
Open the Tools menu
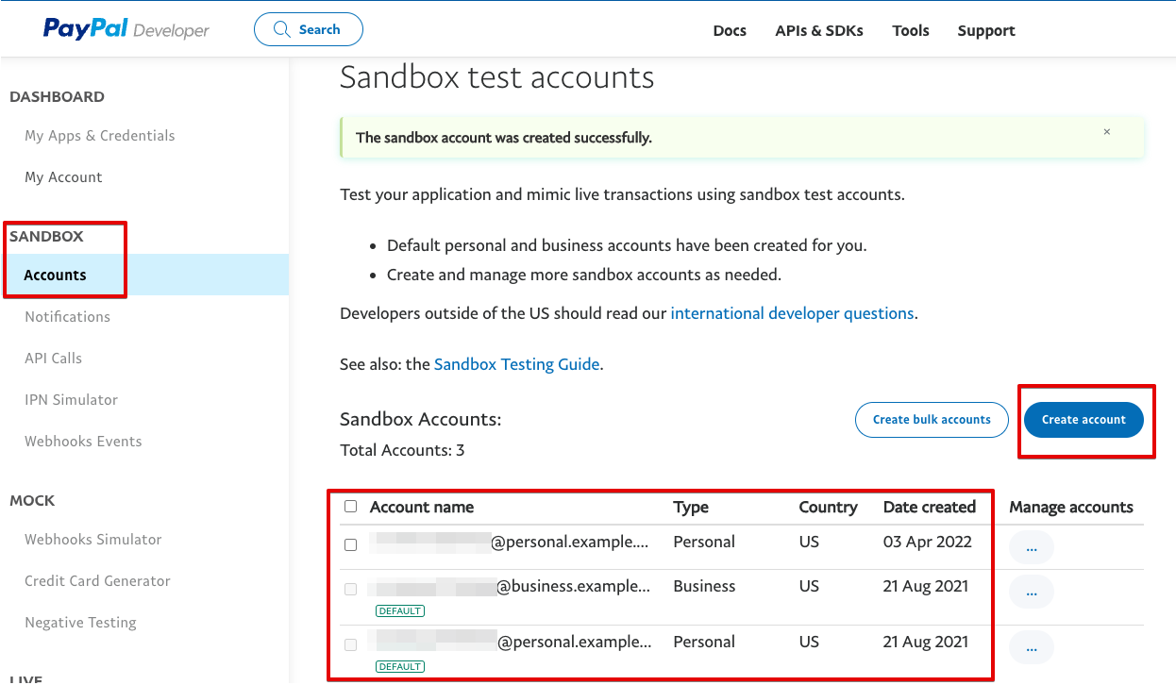(x=911, y=30)
